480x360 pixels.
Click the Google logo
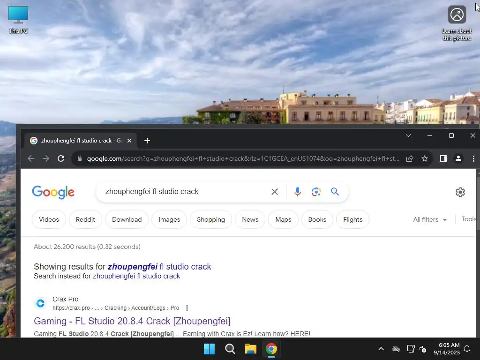coord(53,192)
